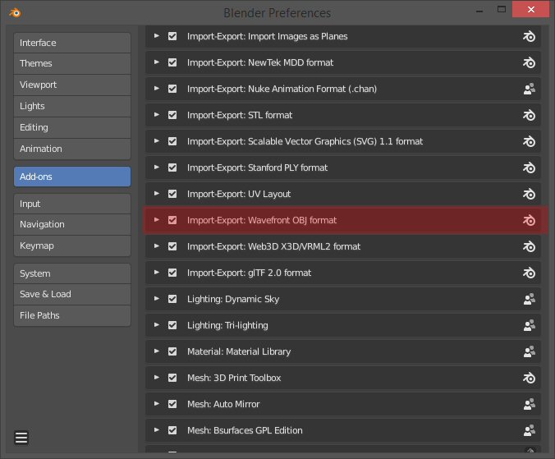Select the Lights preferences tab
Viewport: 555px width, 459px height.
point(72,106)
